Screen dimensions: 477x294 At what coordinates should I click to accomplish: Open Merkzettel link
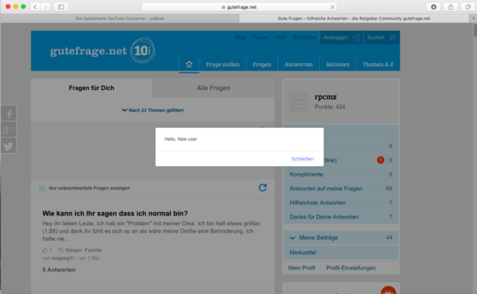303,253
